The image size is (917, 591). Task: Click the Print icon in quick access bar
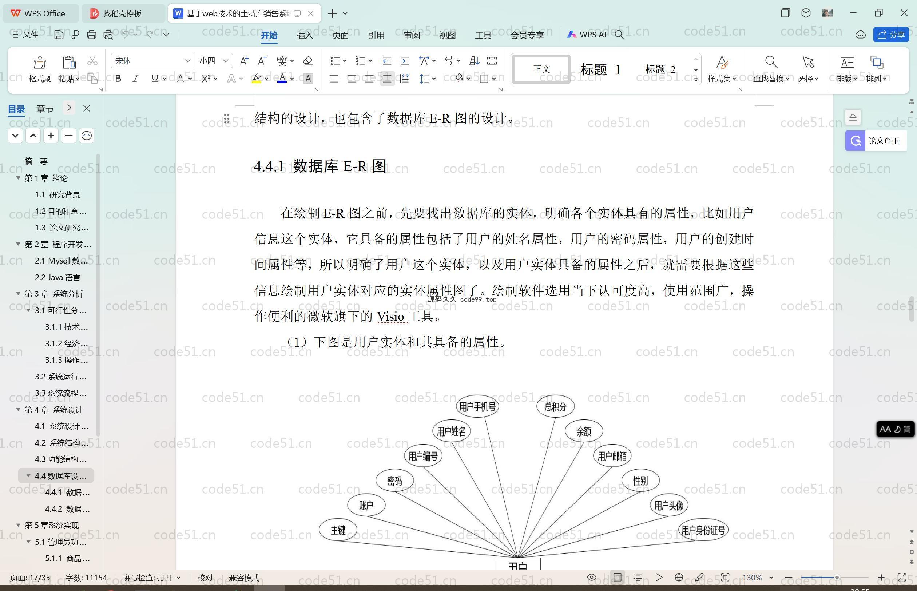point(91,35)
